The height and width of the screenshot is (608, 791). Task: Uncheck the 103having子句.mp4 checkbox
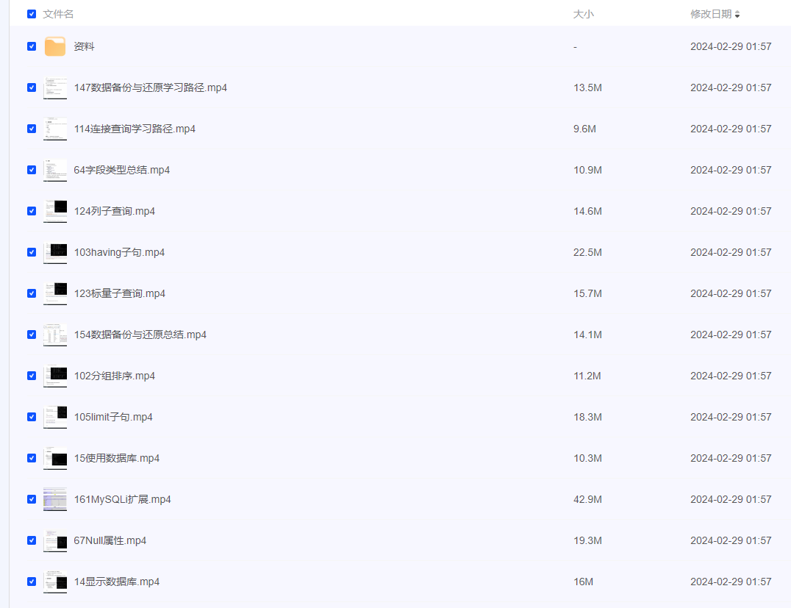coord(32,252)
